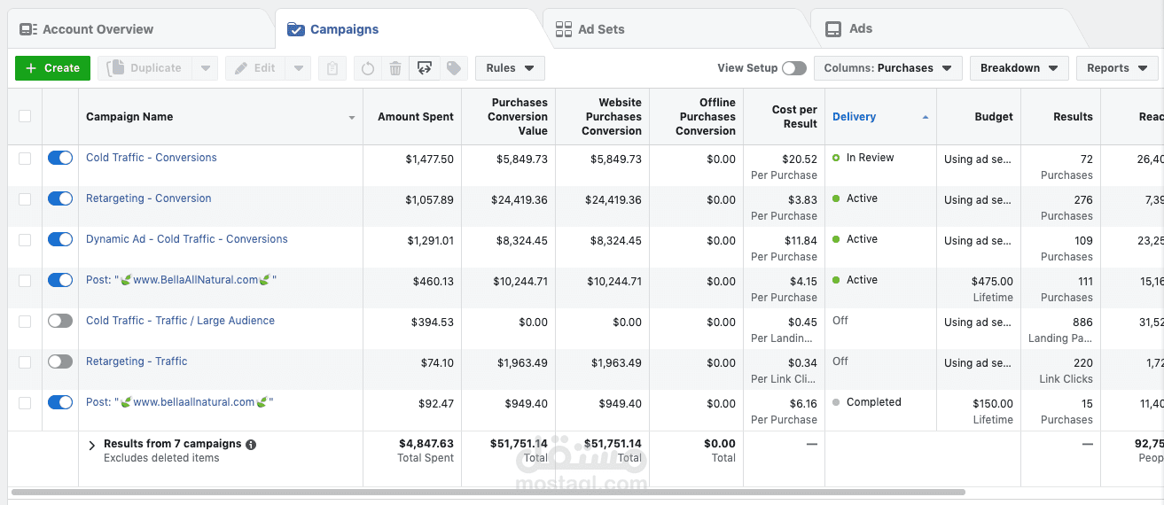Enable the Retargeting - Traffic campaign toggle

tap(60, 361)
